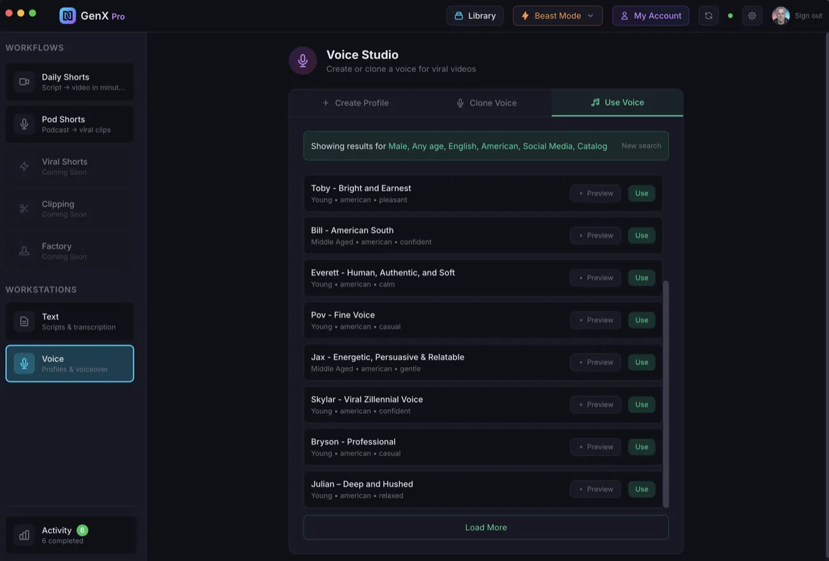Screen dimensions: 829x561
Task: Click the sync icon in the top bar
Action: pyautogui.click(x=708, y=15)
